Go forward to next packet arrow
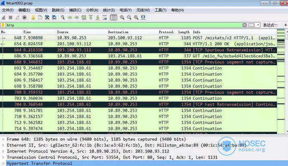 click(77, 17)
